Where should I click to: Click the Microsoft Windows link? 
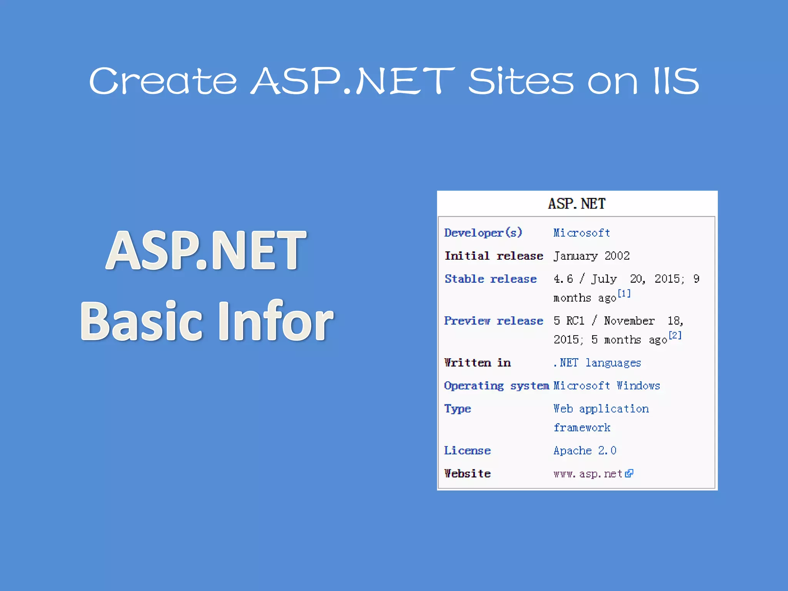point(607,386)
